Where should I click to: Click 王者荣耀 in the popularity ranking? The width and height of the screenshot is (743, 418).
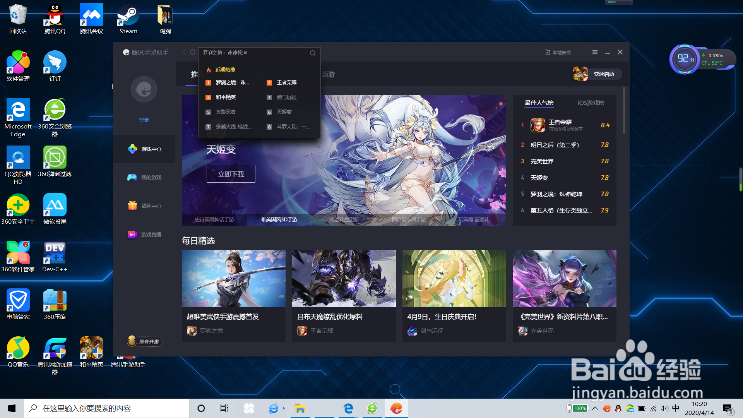pyautogui.click(x=565, y=125)
